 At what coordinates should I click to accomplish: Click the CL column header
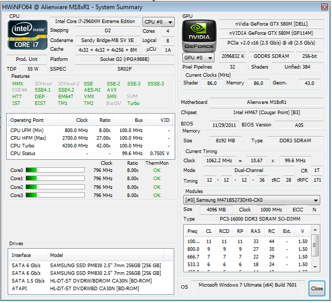(209, 231)
